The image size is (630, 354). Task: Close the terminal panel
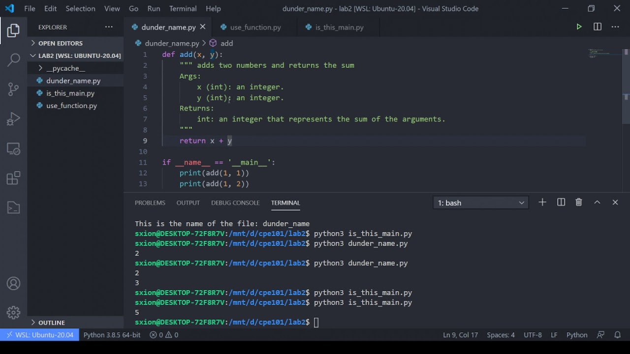tap(615, 202)
